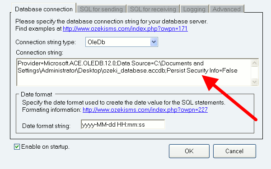Dismiss the dialog with Cancel

pos(234,151)
